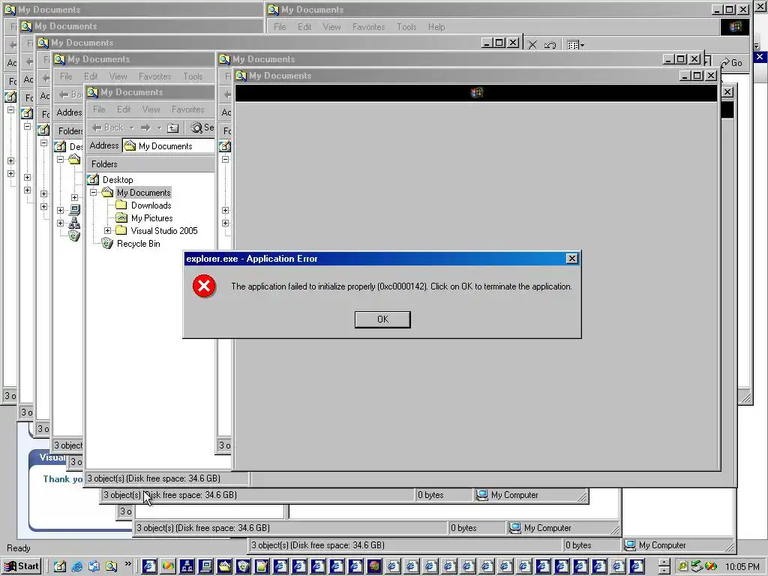Expand the My Computer icon node in partially hidden tree
Image resolution: width=768 pixels, height=576 pixels.
[x=60, y=210]
